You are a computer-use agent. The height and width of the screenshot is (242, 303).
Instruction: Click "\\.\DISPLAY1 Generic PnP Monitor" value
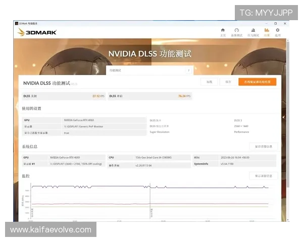click(x=83, y=127)
